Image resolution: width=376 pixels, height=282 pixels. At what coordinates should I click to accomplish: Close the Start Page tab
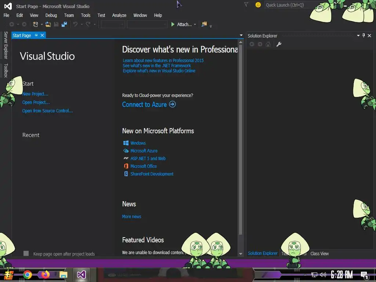(42, 35)
